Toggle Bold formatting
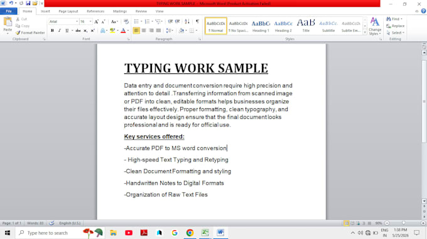The width and height of the screenshot is (427, 239). 52,31
